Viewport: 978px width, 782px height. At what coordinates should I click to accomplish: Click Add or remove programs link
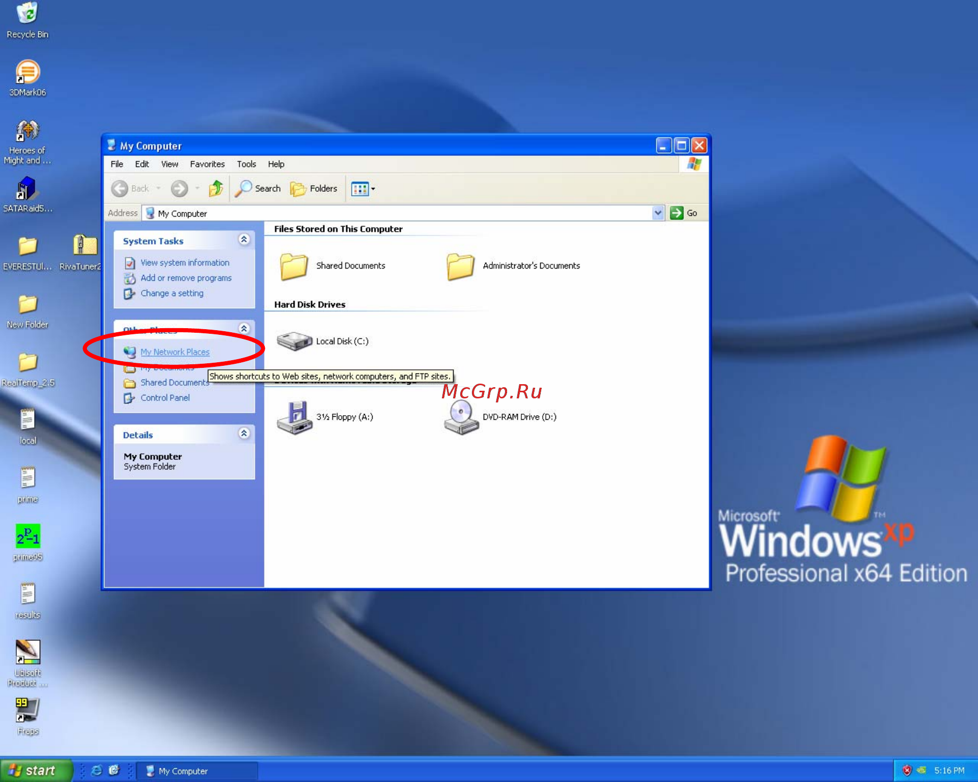(186, 278)
